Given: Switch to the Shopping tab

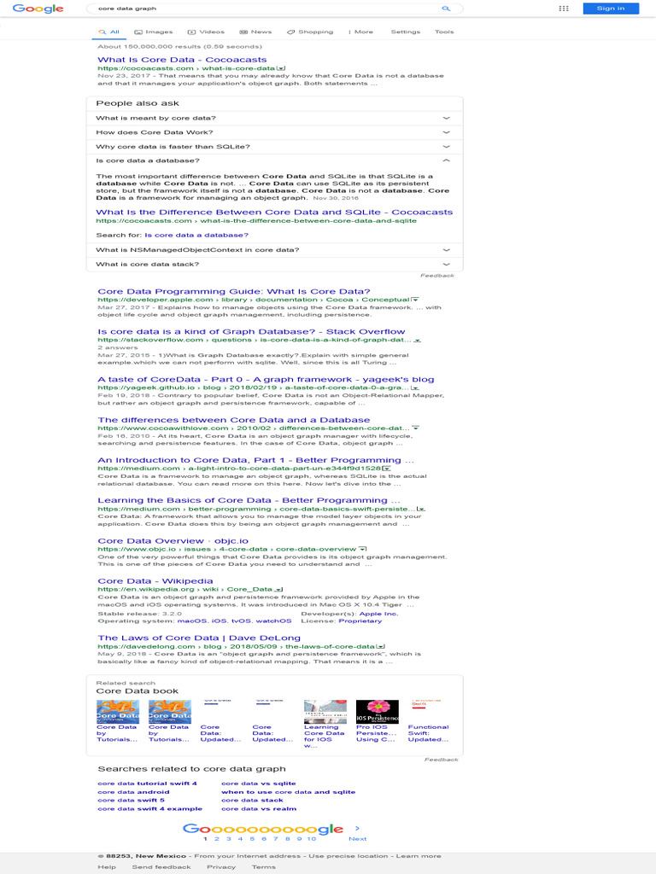Looking at the screenshot, I should pyautogui.click(x=310, y=32).
